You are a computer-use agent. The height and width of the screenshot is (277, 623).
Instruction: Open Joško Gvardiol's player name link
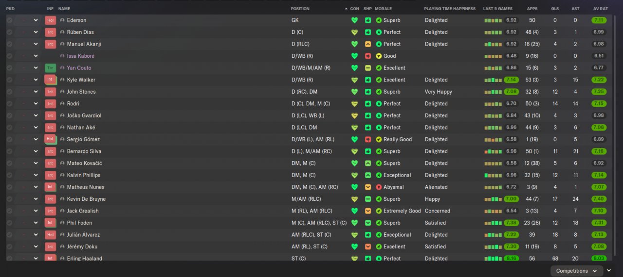(84, 115)
